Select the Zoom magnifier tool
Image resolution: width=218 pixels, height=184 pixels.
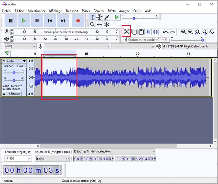(92, 25)
